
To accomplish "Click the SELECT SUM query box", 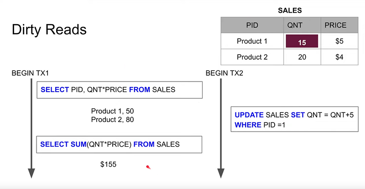I will click(x=119, y=144).
